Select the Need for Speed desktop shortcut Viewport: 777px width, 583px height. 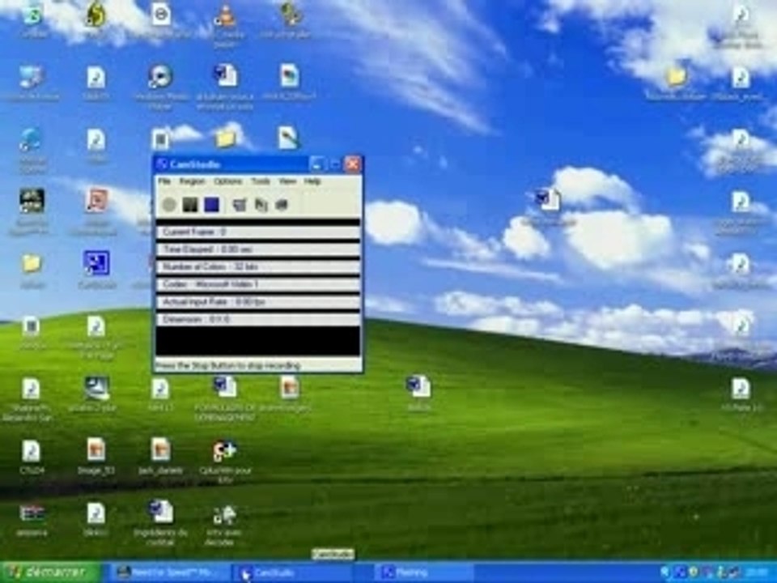coord(32,201)
